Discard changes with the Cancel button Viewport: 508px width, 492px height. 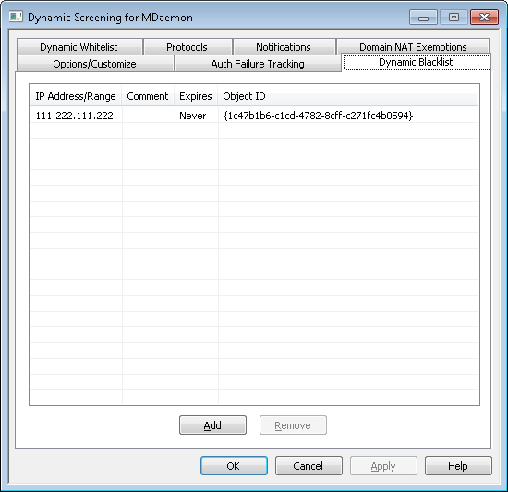308,466
